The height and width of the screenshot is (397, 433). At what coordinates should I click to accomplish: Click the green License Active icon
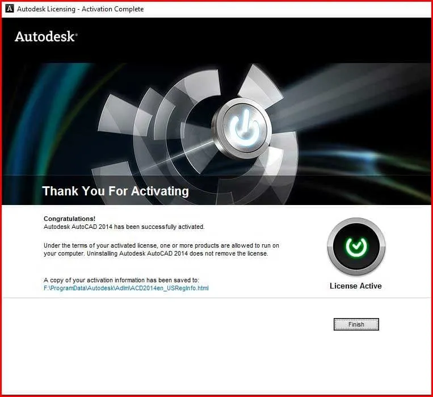[356, 246]
